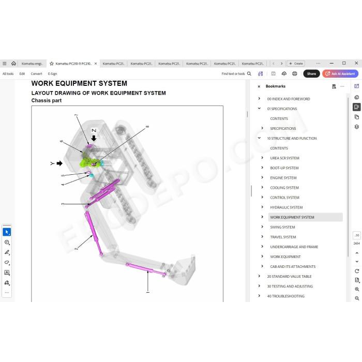Viewport: 362px width, 362px height.
Task: Open the three-dot menu in title bar
Action: (x=318, y=64)
